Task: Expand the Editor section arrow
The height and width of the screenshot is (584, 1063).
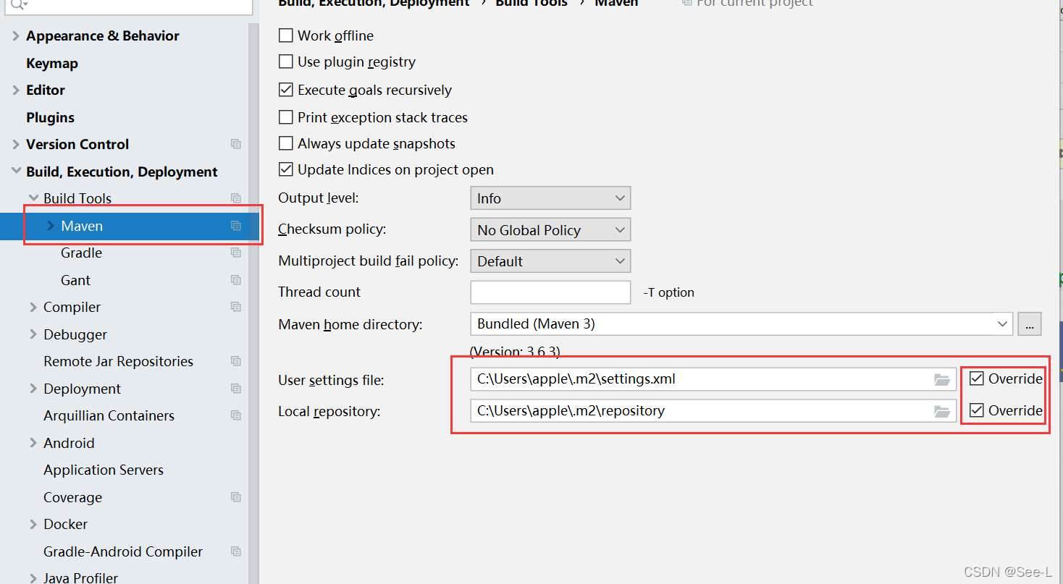Action: tap(15, 90)
